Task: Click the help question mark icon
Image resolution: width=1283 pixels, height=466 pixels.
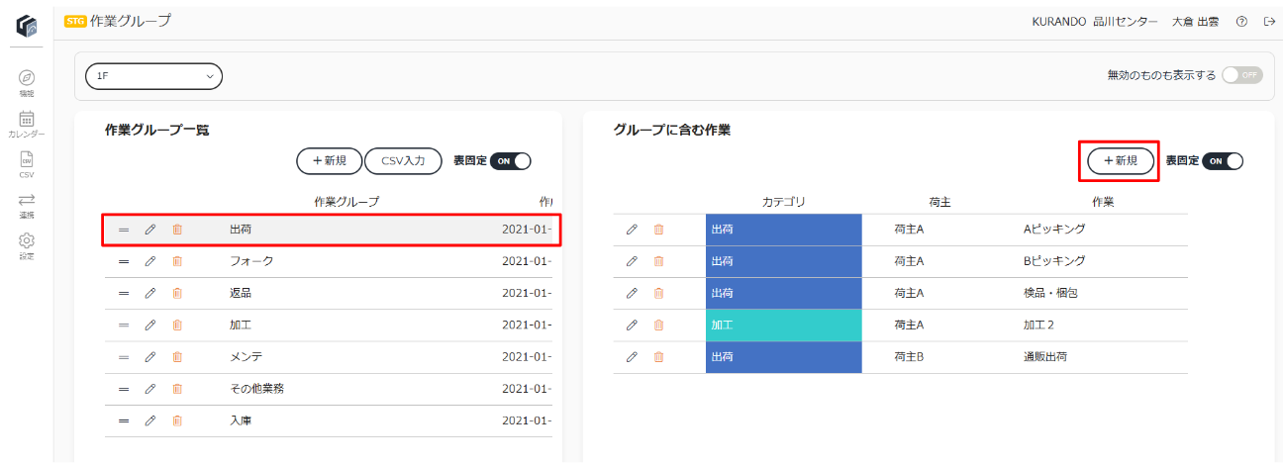Action: pos(1241,22)
